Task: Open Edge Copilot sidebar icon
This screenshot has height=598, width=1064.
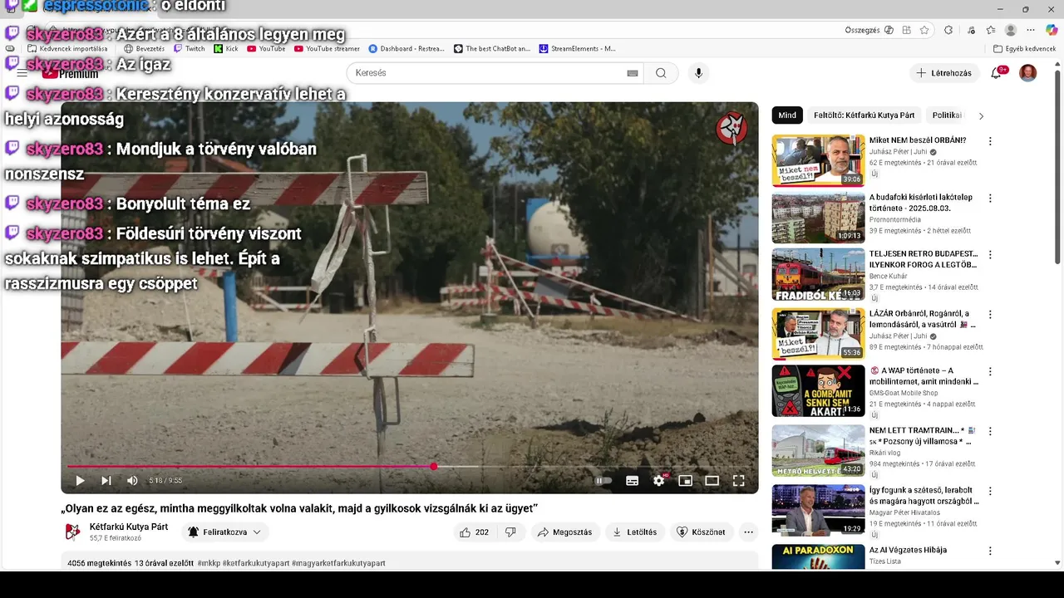Action: point(1052,30)
